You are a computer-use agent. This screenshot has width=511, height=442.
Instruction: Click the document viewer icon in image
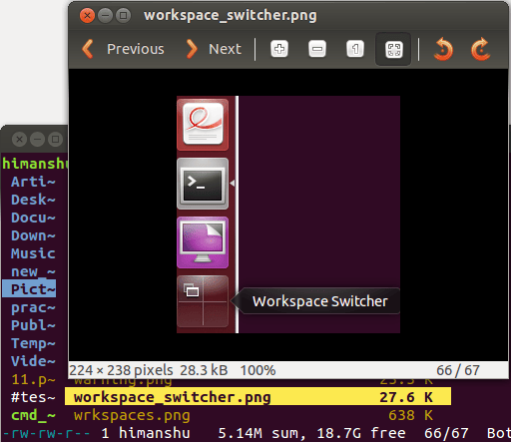tap(203, 124)
